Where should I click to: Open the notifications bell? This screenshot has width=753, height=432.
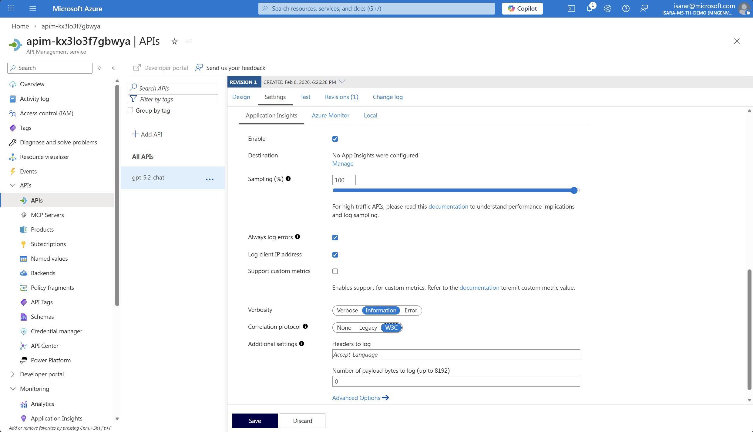click(589, 8)
